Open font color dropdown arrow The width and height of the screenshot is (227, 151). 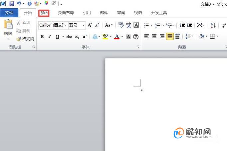(122, 37)
